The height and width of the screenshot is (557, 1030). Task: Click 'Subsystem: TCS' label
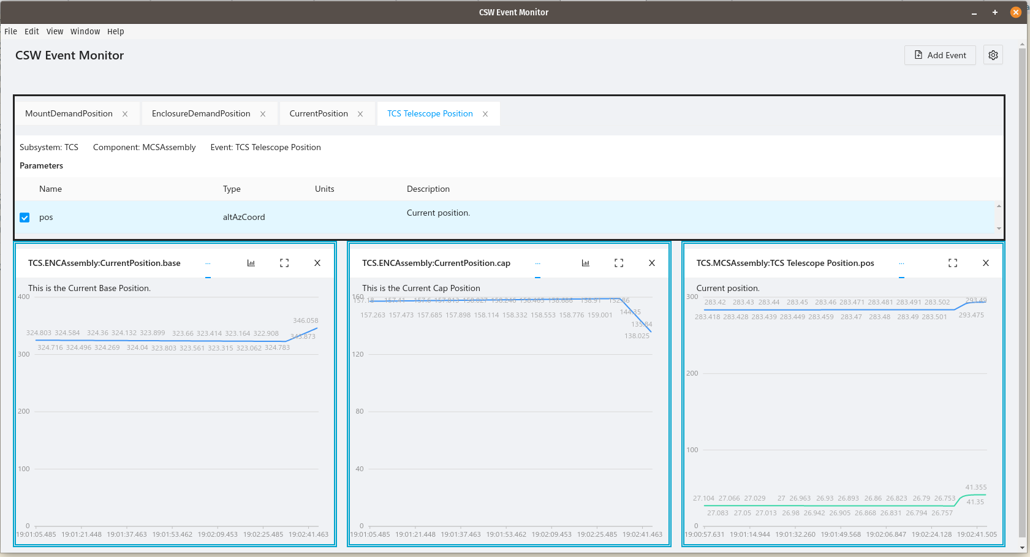click(49, 147)
